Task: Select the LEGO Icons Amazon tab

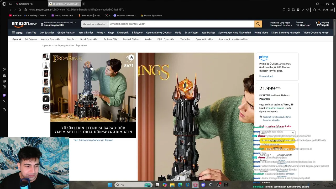Action: click(64, 4)
